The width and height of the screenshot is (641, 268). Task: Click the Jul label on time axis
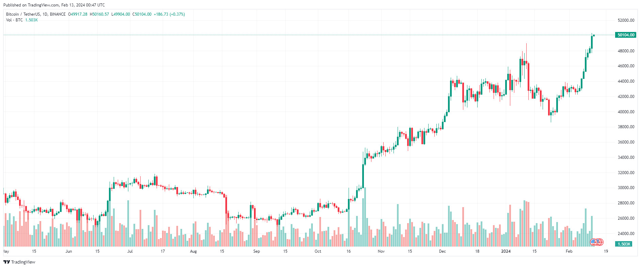tap(130, 251)
